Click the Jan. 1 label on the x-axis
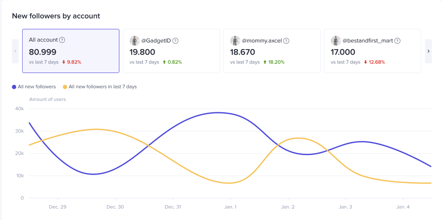The height and width of the screenshot is (220, 442). [230, 207]
